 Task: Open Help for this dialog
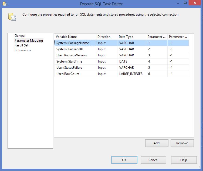click(184, 160)
